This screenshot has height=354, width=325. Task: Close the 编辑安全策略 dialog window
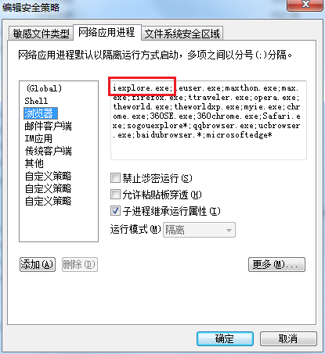[x=305, y=5]
